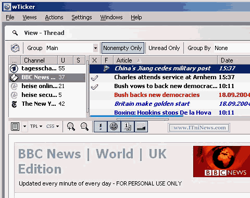Open the File menu
The height and width of the screenshot is (198, 250).
click(x=10, y=17)
